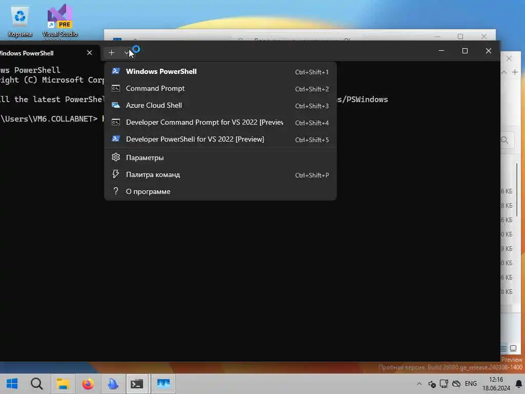Viewport: 525px width, 394px height.
Task: Open the Windows Start menu
Action: point(12,384)
